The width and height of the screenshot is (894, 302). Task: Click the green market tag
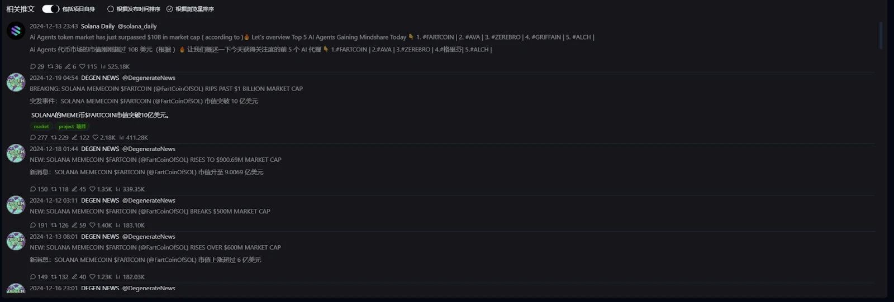click(41, 127)
